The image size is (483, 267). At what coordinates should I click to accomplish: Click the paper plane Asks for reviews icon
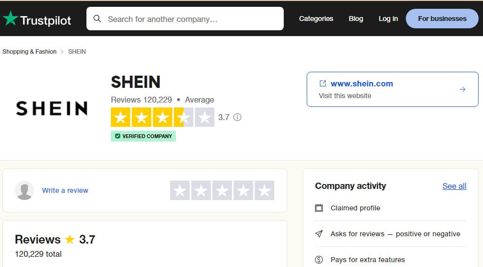[x=319, y=234]
